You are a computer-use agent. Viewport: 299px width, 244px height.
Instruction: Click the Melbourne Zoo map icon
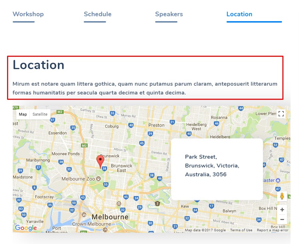click(98, 179)
